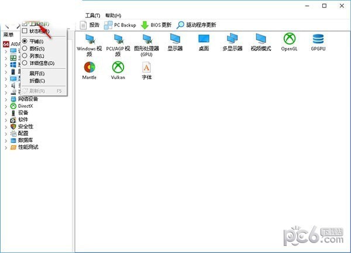Screen dimensions: 351x253
Task: Open the 多显示器 icon
Action: tap(232, 42)
